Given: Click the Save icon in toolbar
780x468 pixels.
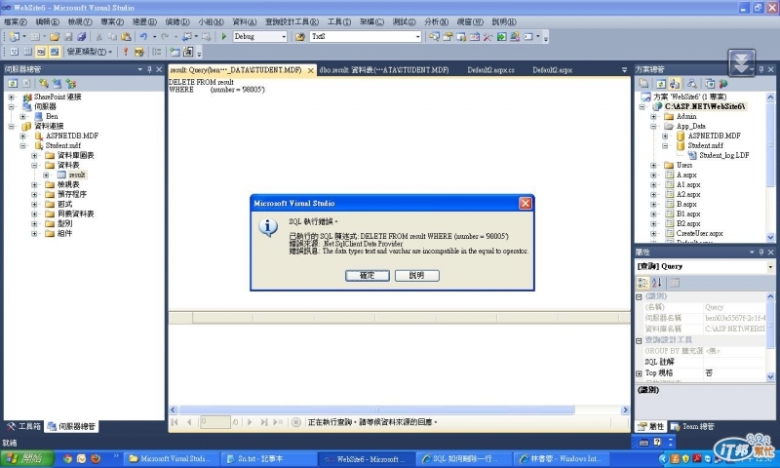Looking at the screenshot, I should [x=68, y=36].
